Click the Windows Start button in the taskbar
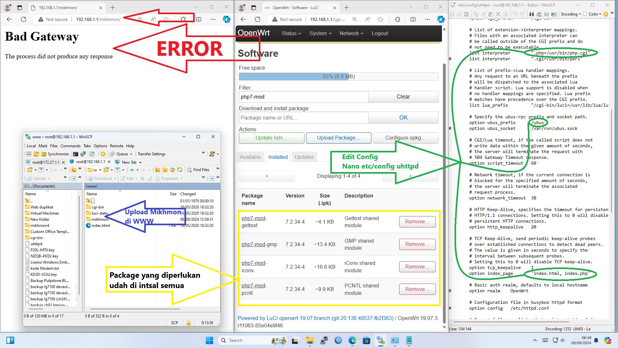This screenshot has height=348, width=618. click(209, 340)
